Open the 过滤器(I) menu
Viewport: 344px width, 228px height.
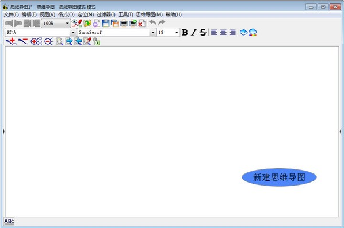106,14
